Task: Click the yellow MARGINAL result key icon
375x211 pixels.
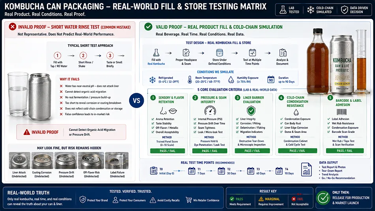Action: (261, 199)
